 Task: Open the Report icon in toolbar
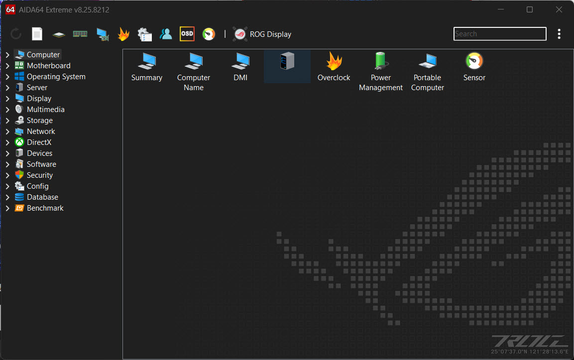pos(37,34)
